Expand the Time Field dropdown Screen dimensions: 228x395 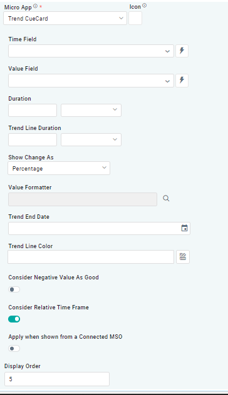[91, 51]
